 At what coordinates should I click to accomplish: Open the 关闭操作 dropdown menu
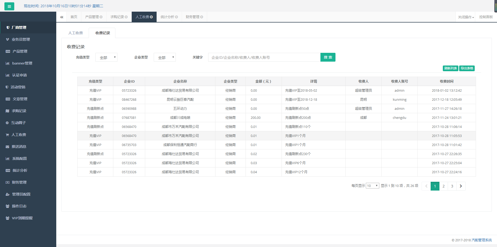(466, 17)
